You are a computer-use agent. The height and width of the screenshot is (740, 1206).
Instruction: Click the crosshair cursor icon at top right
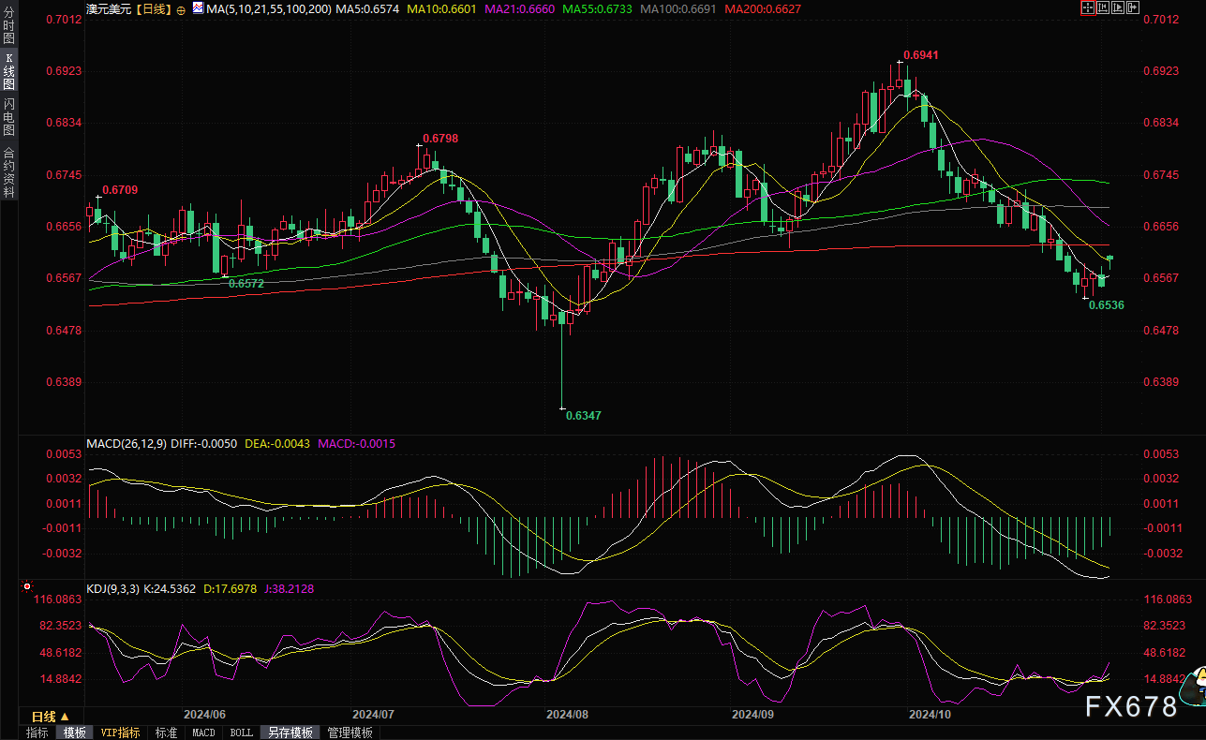[x=1088, y=8]
